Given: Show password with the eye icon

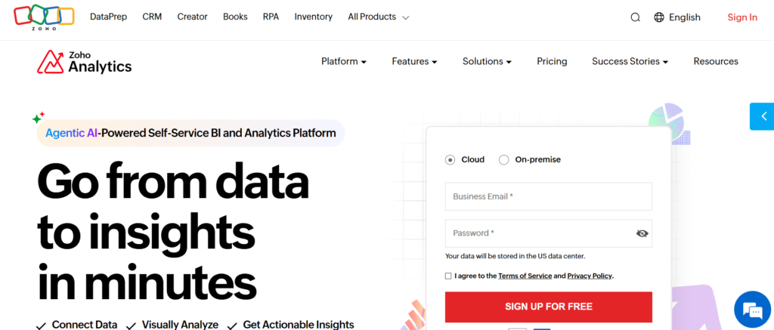Looking at the screenshot, I should tap(642, 233).
